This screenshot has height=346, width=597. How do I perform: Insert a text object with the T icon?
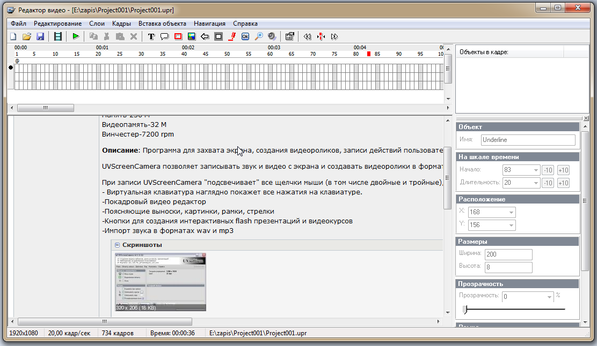[x=151, y=36]
